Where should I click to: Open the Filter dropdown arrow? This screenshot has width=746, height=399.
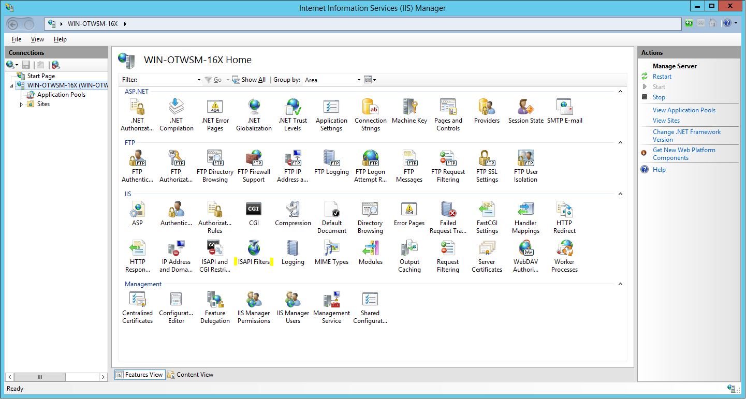[199, 80]
